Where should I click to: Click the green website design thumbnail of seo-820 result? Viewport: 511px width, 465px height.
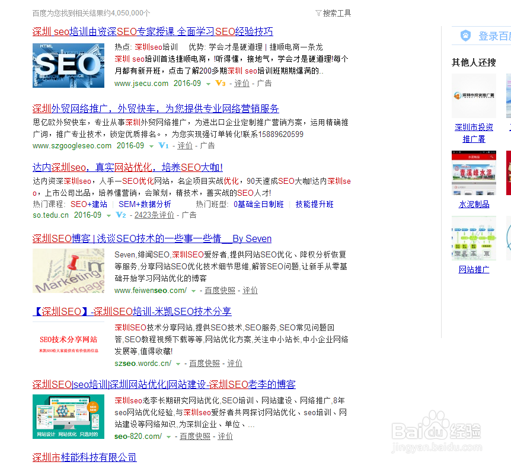point(68,417)
